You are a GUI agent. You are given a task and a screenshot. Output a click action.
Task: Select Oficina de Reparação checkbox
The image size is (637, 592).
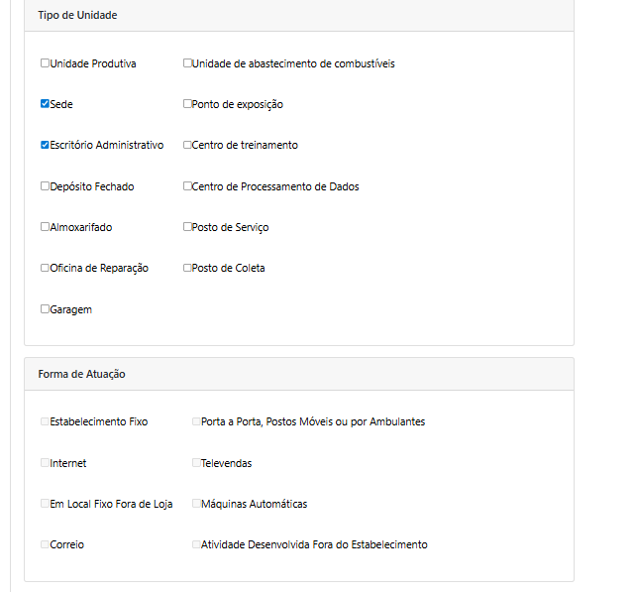pyautogui.click(x=45, y=268)
